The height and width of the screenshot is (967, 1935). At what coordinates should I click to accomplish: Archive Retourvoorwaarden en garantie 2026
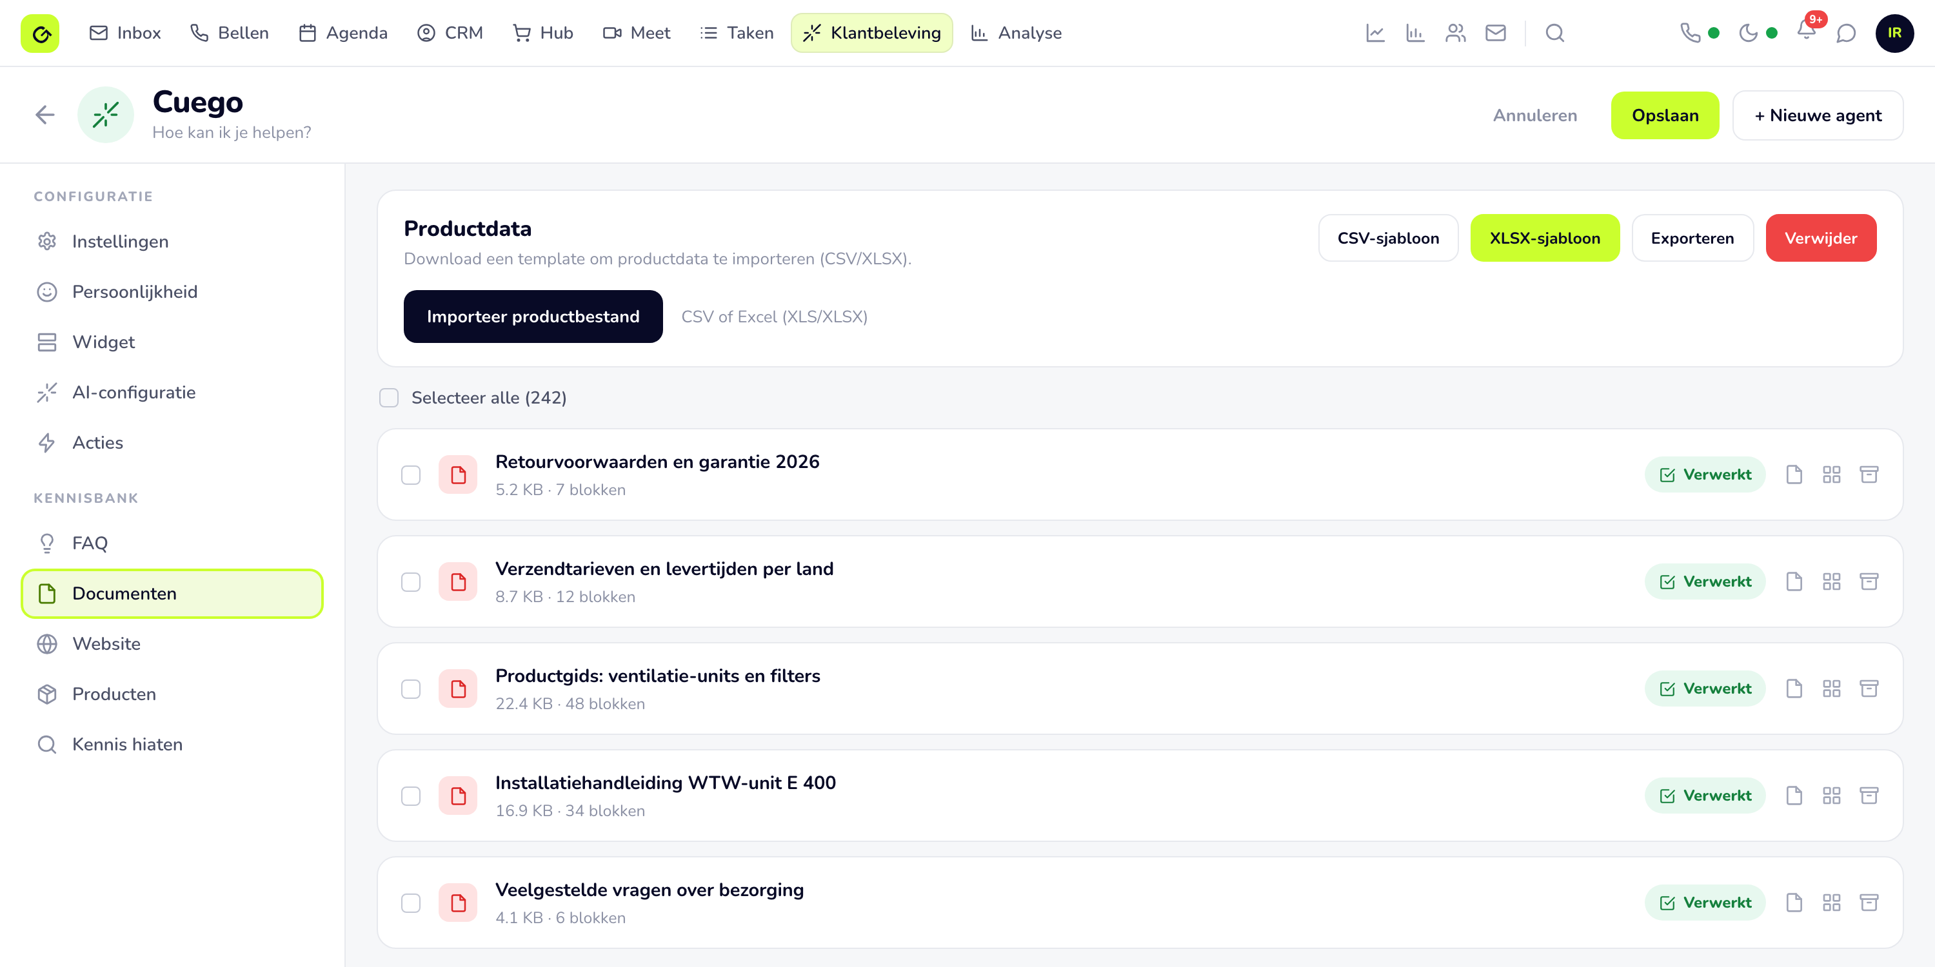[1869, 474]
